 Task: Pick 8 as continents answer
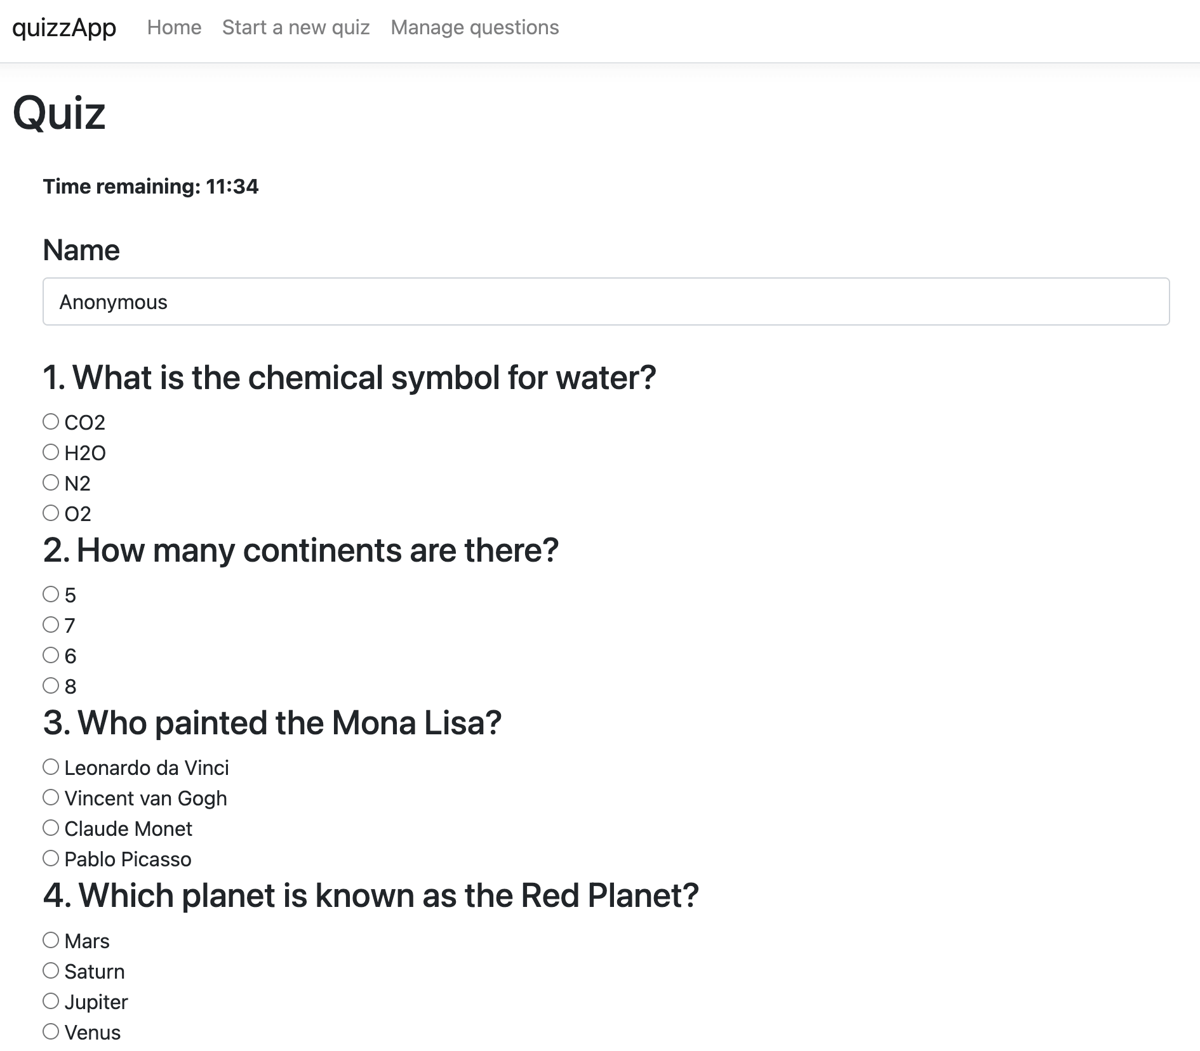point(51,685)
